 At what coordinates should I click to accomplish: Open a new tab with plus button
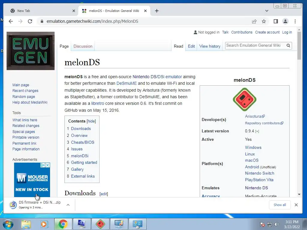156,11
